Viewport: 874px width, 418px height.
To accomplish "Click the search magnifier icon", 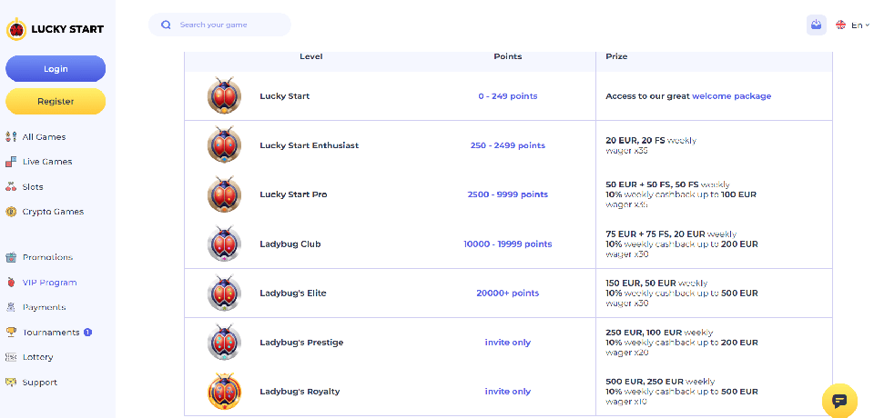I will click(166, 25).
